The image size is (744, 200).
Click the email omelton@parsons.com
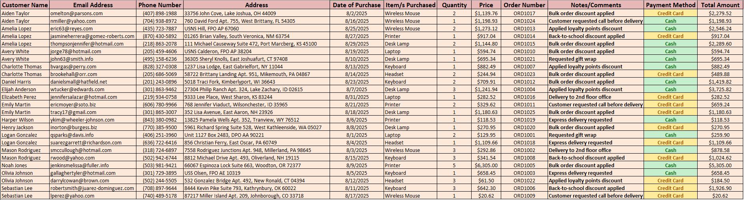pos(76,13)
